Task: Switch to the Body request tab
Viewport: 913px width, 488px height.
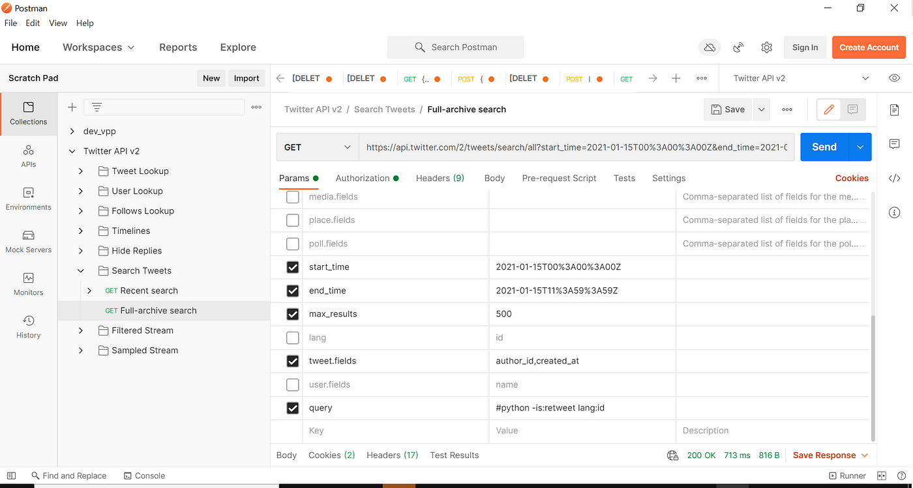Action: 494,179
